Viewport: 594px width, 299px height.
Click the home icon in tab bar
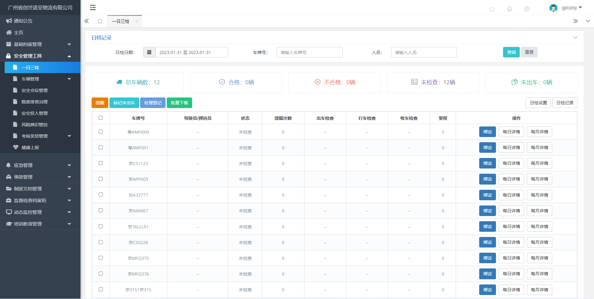[100, 21]
